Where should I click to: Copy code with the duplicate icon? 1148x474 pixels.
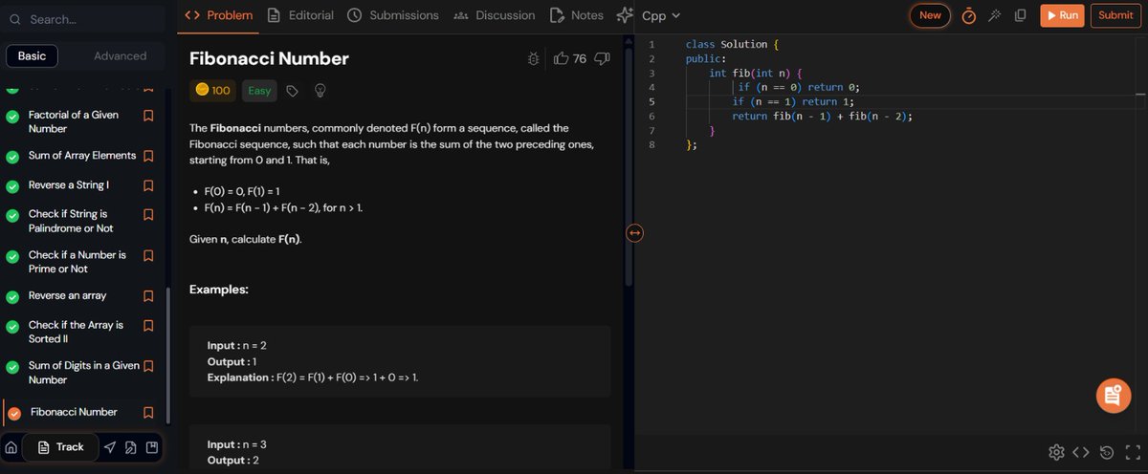point(1020,15)
